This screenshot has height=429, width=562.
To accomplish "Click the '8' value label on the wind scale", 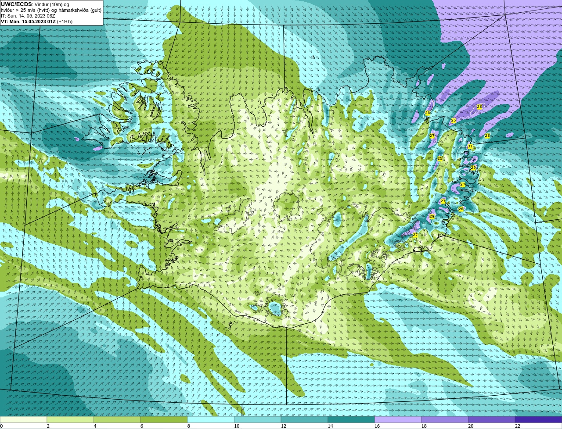I will click(x=188, y=426).
